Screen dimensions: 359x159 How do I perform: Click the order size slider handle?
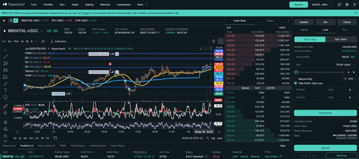(x=296, y=72)
